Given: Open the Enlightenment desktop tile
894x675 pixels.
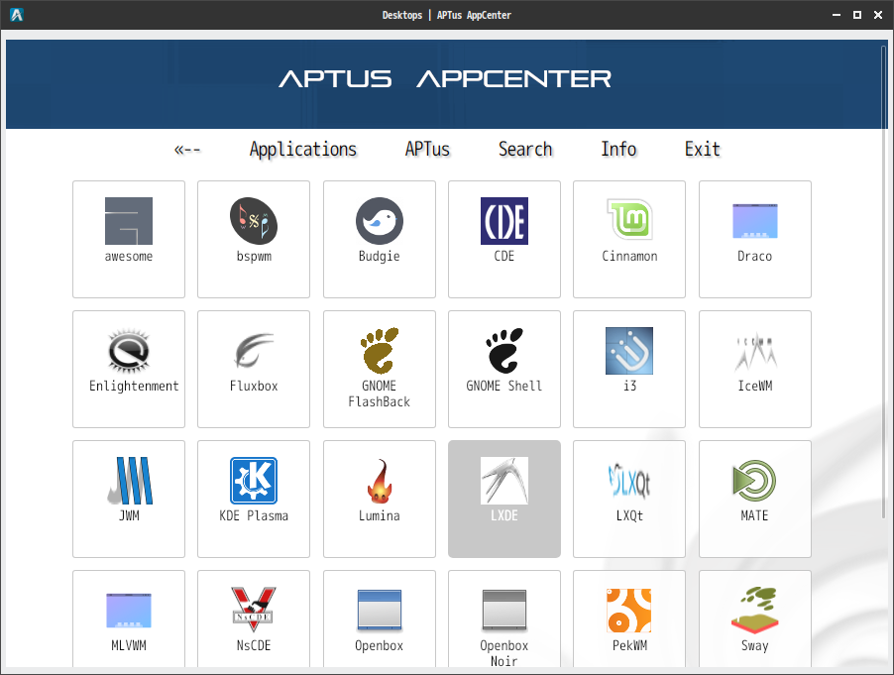Looking at the screenshot, I should [x=129, y=370].
